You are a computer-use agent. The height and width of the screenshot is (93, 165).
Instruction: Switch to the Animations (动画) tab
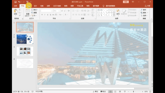pos(48,6)
